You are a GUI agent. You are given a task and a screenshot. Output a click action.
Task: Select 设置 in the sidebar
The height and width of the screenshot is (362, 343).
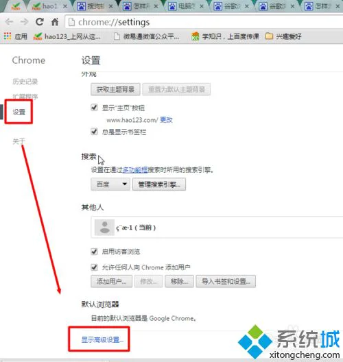tap(19, 112)
